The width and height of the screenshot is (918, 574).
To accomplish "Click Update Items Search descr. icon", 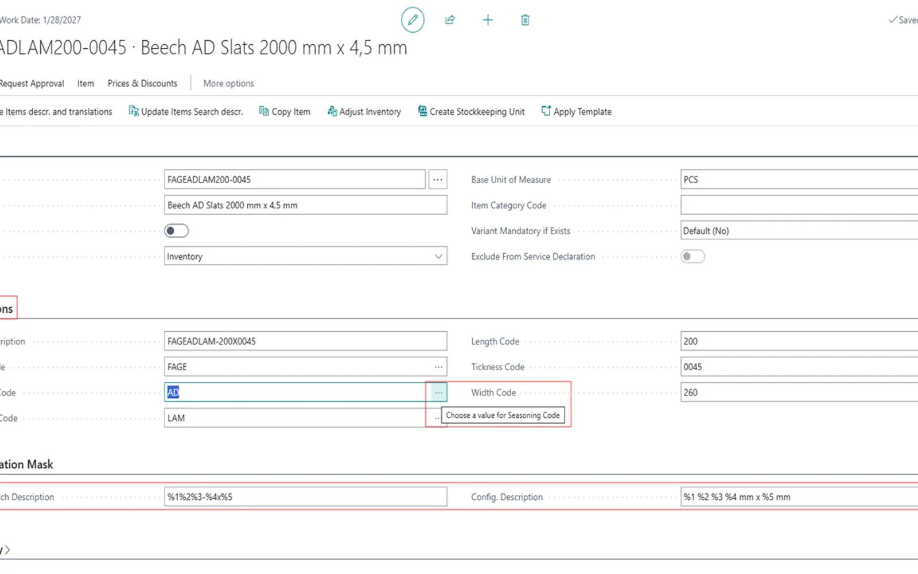I will pyautogui.click(x=134, y=111).
